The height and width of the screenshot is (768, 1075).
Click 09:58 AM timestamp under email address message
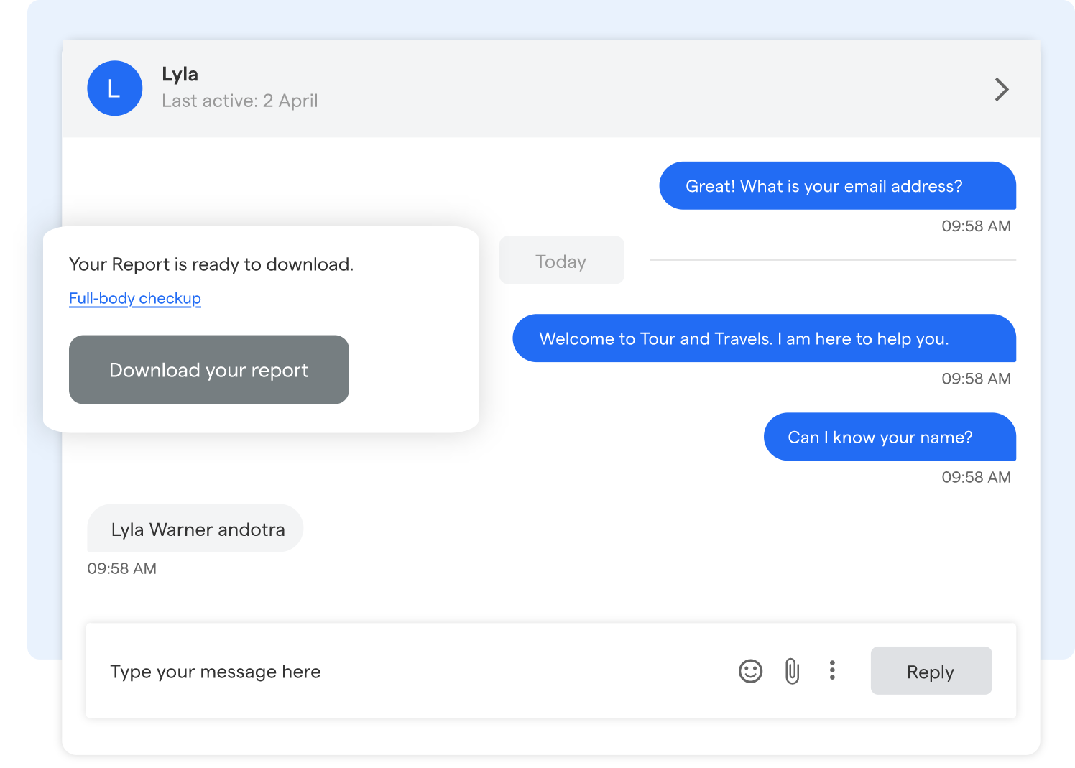(977, 226)
